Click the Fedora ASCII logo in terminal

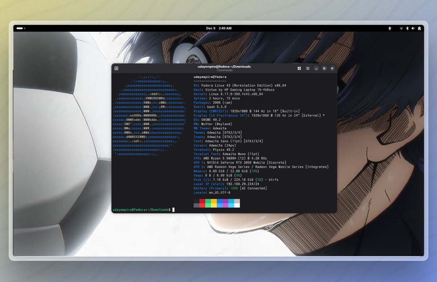tap(150, 115)
